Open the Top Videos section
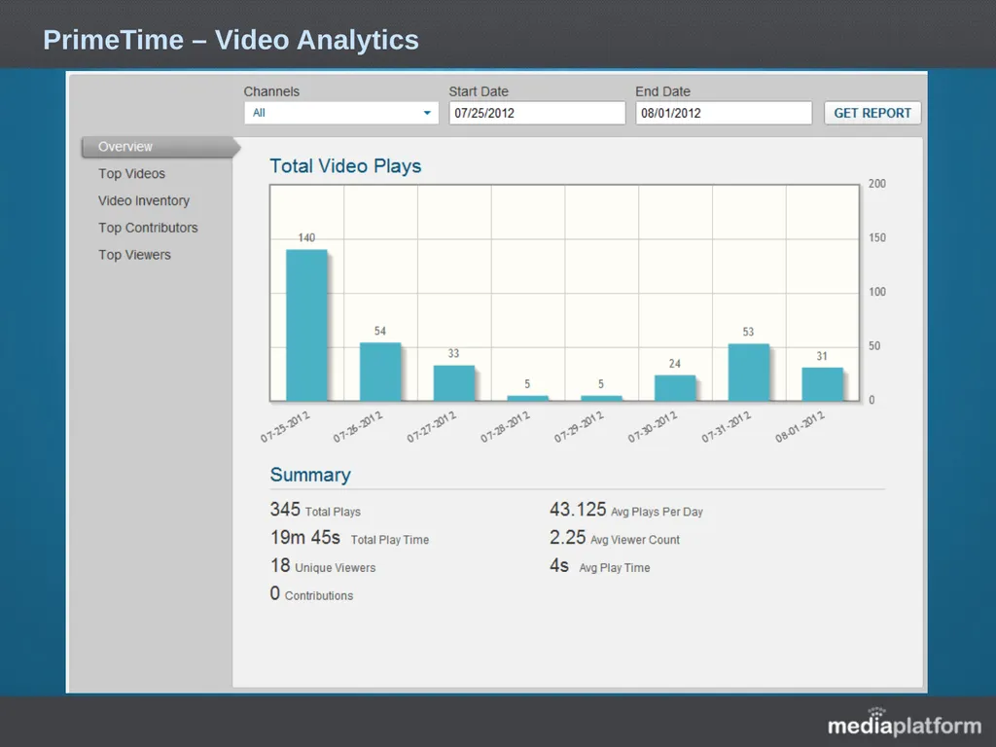Image resolution: width=996 pixels, height=747 pixels. (131, 173)
